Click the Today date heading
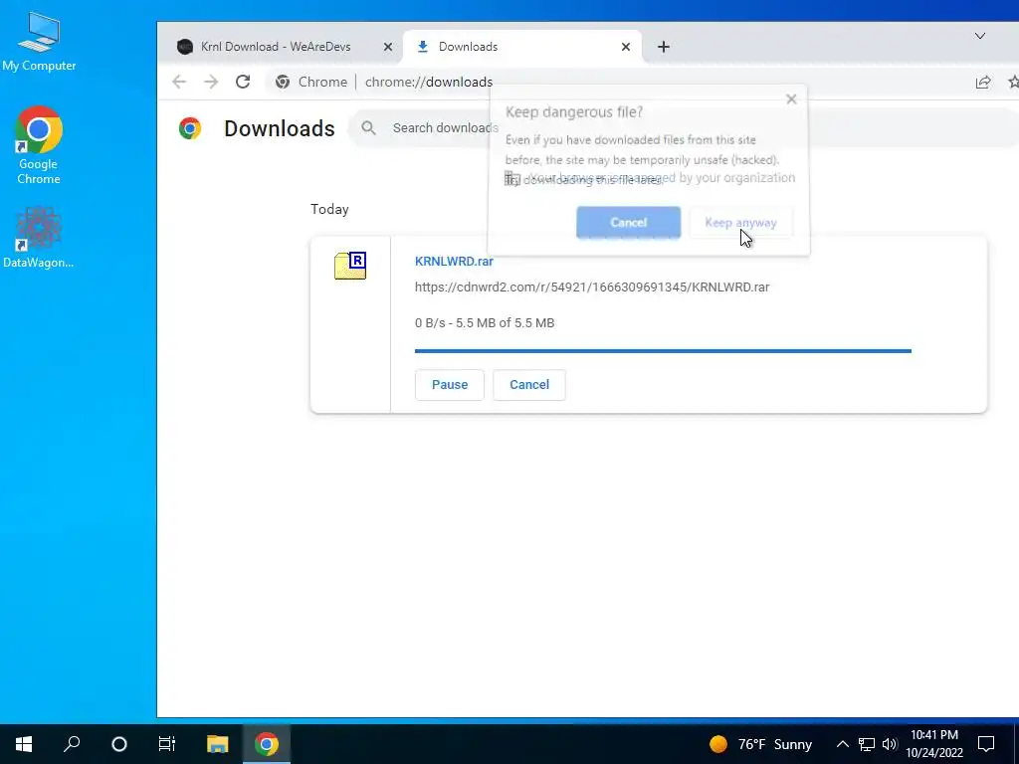 point(329,209)
